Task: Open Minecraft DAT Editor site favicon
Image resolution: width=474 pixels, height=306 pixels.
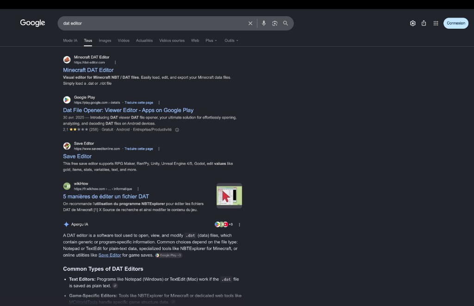Action: click(67, 60)
